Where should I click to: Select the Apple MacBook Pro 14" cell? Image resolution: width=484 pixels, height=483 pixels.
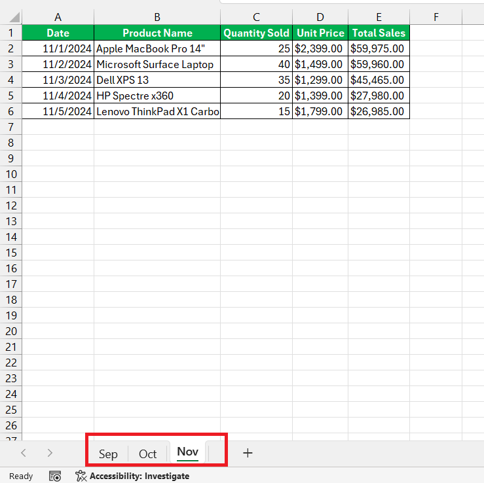157,48
